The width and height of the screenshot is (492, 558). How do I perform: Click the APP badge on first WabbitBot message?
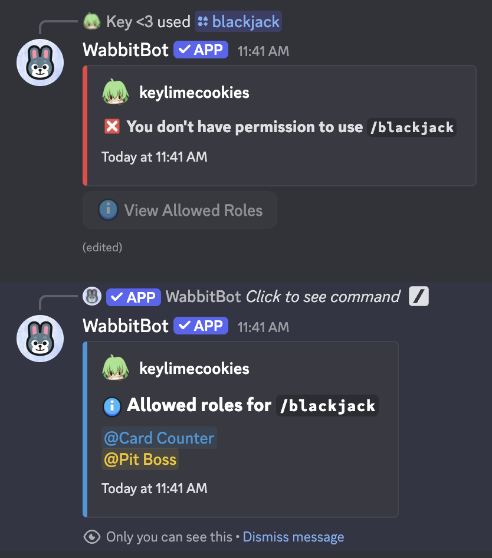click(201, 50)
